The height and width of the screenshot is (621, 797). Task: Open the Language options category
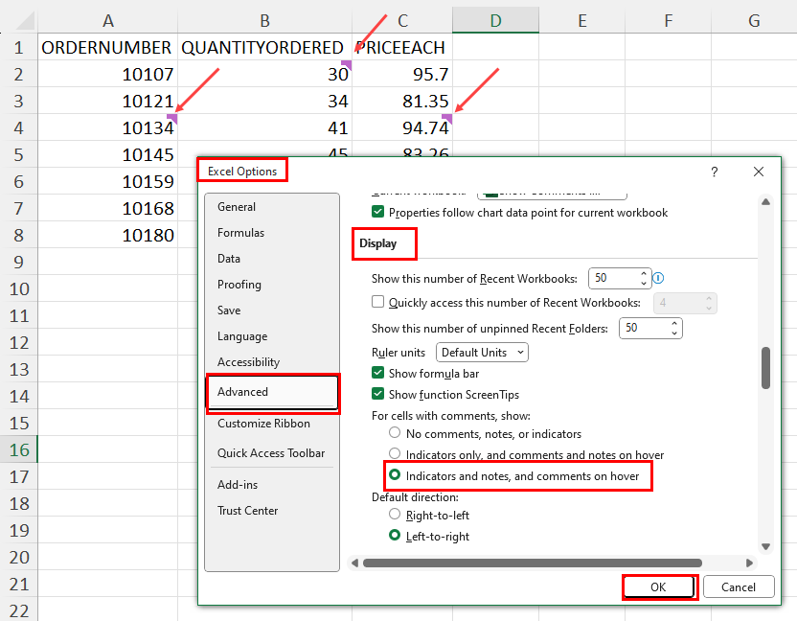click(x=272, y=336)
